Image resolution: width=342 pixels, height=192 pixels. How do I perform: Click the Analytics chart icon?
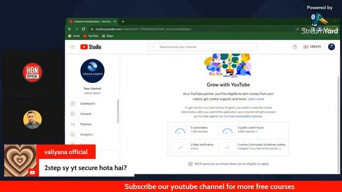click(x=73, y=134)
